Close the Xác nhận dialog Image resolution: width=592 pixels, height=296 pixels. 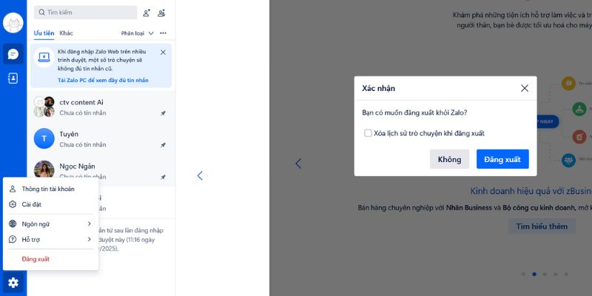(525, 88)
